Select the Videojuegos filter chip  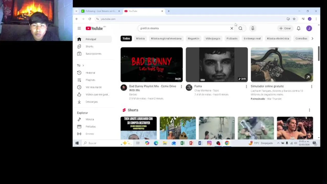click(213, 39)
